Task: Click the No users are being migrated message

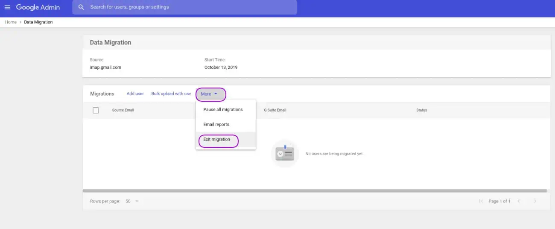Action: [334, 154]
